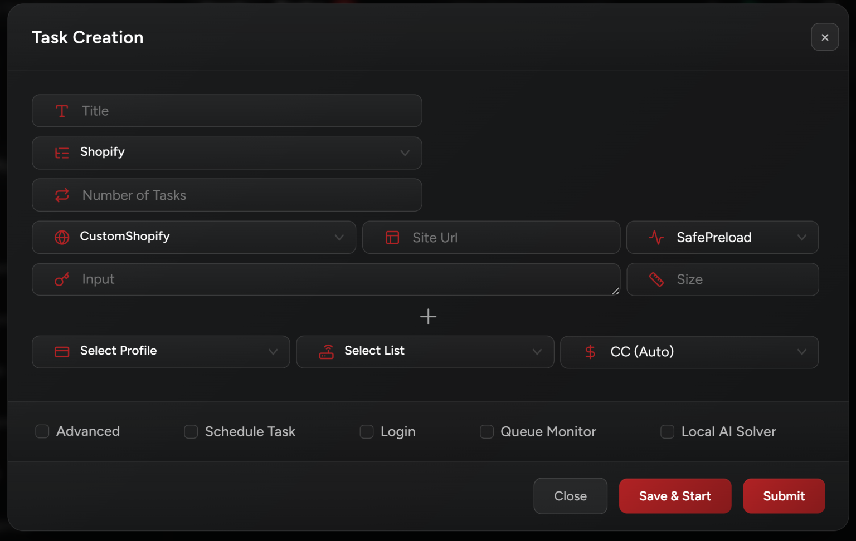The image size is (856, 541).
Task: Focus the Site Url input field
Action: pos(502,238)
